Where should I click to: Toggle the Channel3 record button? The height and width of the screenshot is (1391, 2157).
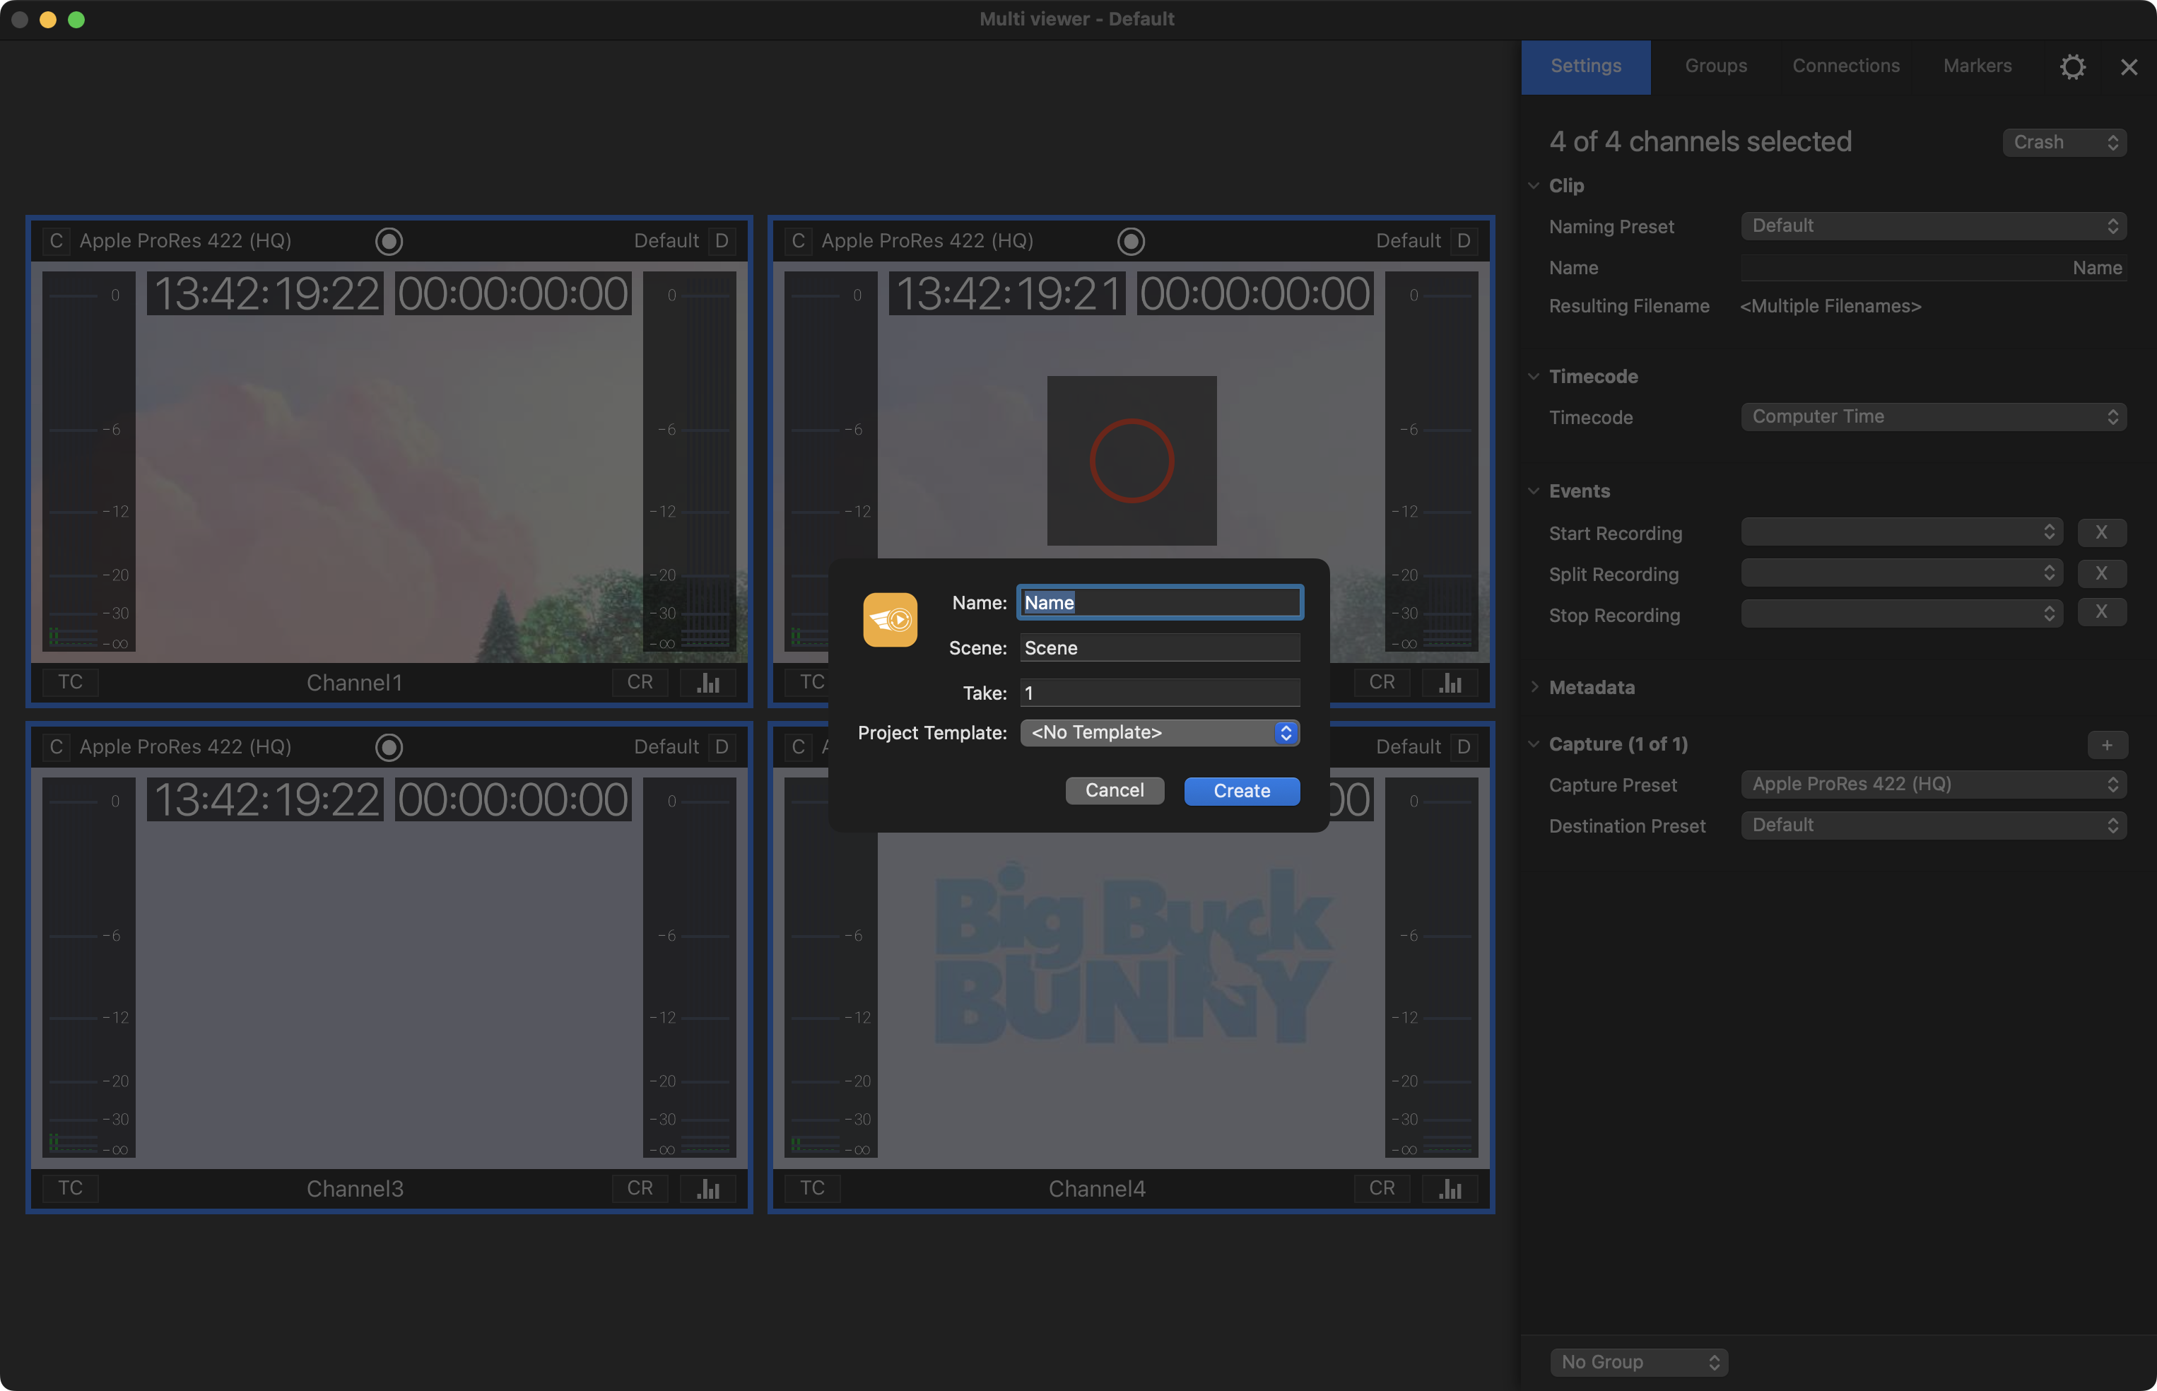coord(389,747)
